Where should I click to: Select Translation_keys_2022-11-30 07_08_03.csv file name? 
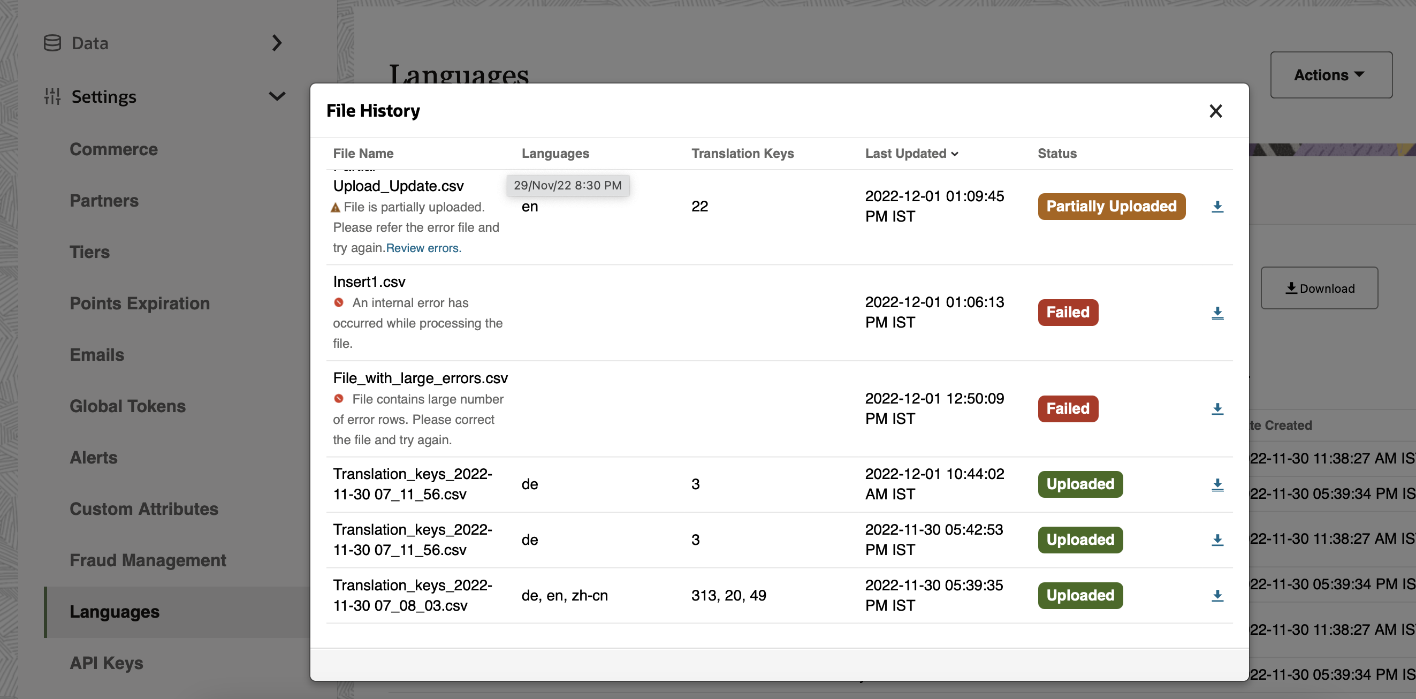coord(412,595)
